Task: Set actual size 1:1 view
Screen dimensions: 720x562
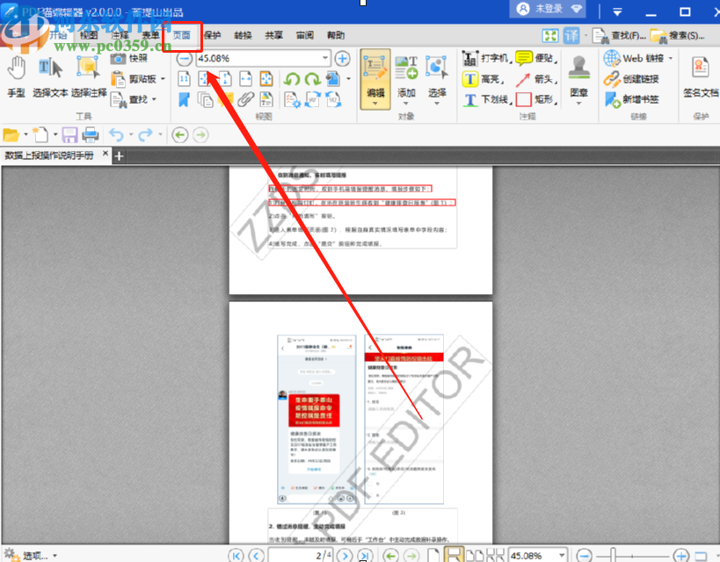Action: [x=184, y=79]
